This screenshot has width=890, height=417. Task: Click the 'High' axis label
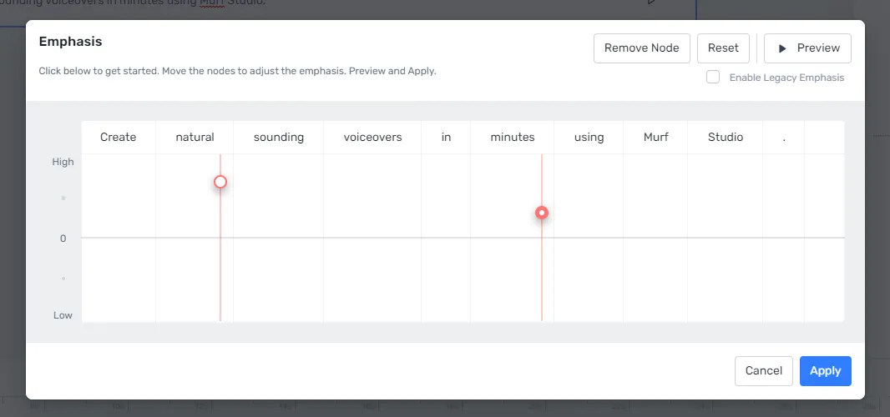point(63,163)
